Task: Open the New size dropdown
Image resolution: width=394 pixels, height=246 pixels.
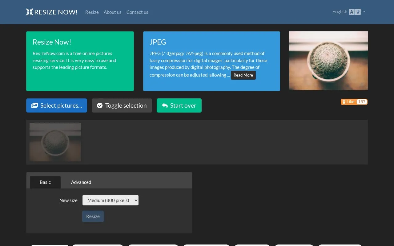Action: (x=111, y=200)
